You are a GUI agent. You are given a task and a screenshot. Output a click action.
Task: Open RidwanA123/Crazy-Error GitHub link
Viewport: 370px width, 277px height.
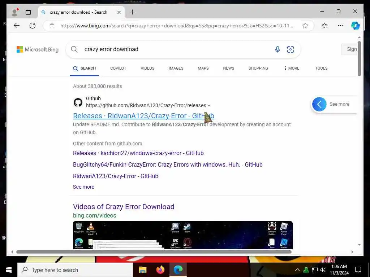[116, 176]
